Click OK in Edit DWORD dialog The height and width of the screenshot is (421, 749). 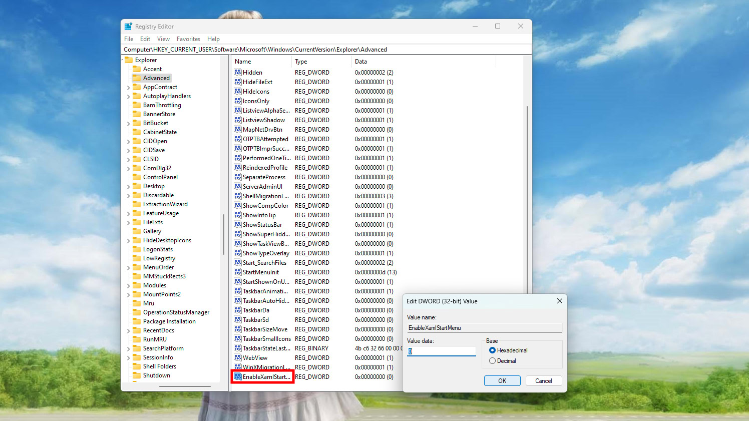(x=502, y=381)
